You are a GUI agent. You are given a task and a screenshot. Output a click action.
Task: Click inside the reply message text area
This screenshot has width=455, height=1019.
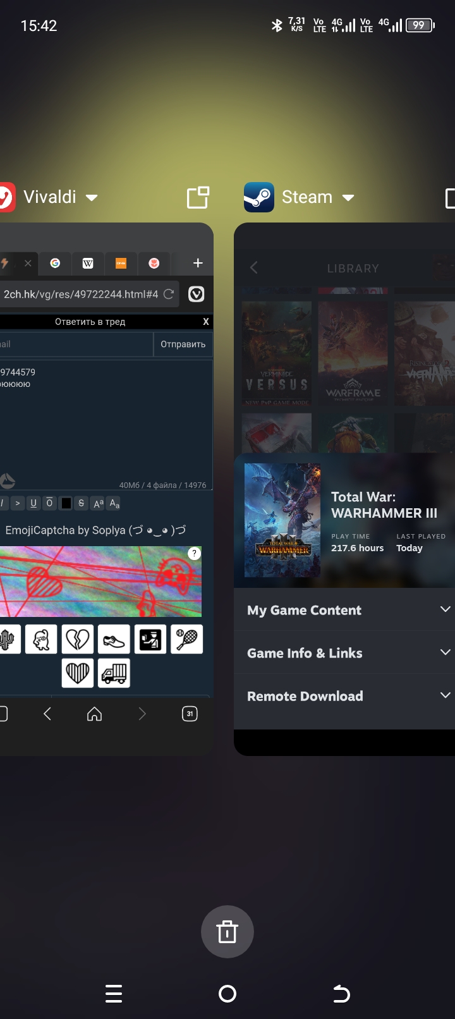[x=106, y=425]
